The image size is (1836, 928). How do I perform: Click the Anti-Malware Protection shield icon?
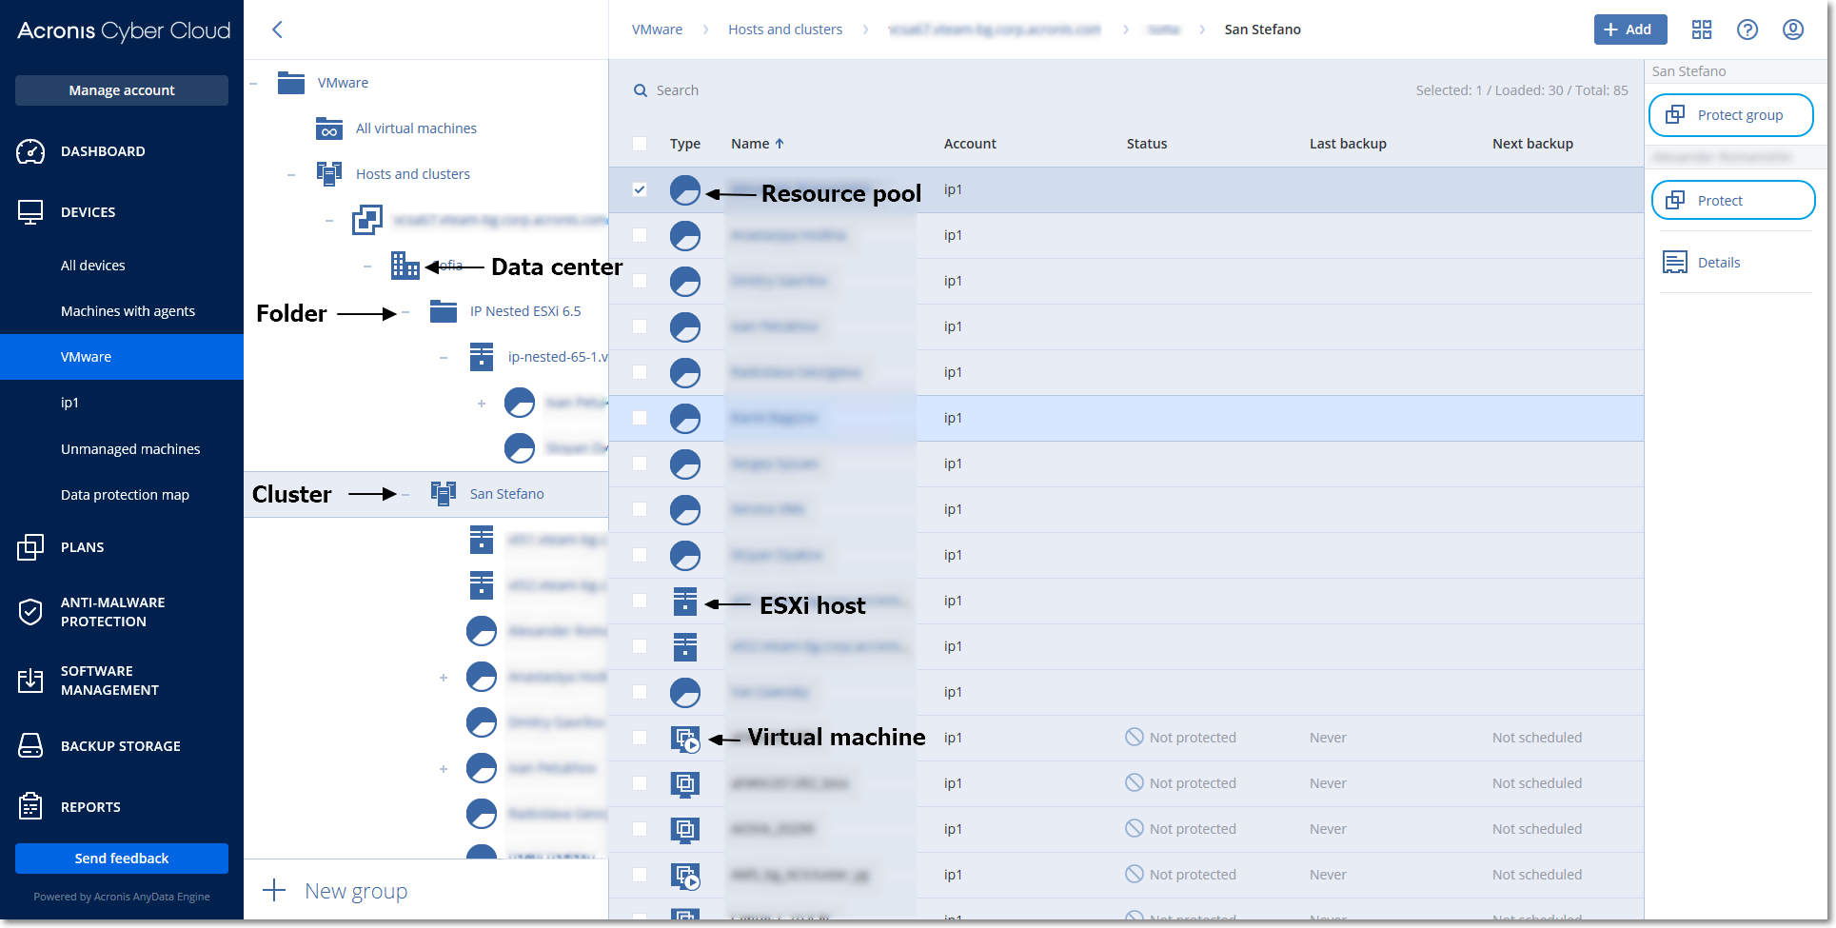point(30,612)
